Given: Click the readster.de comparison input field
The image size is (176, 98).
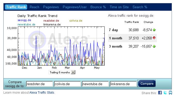Looking at the screenshot, I should tap(39, 84).
